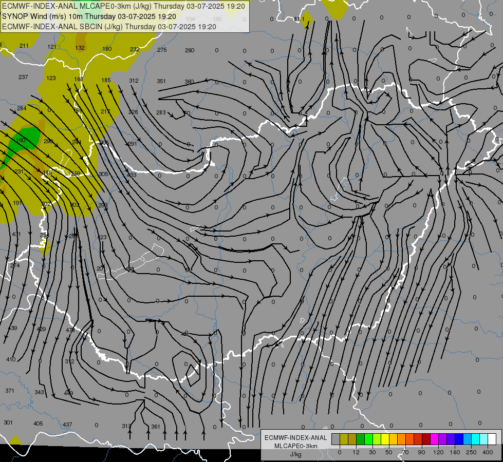Screen dimensions: 503x462
Task: Click the map value 437
Action: [67, 425]
